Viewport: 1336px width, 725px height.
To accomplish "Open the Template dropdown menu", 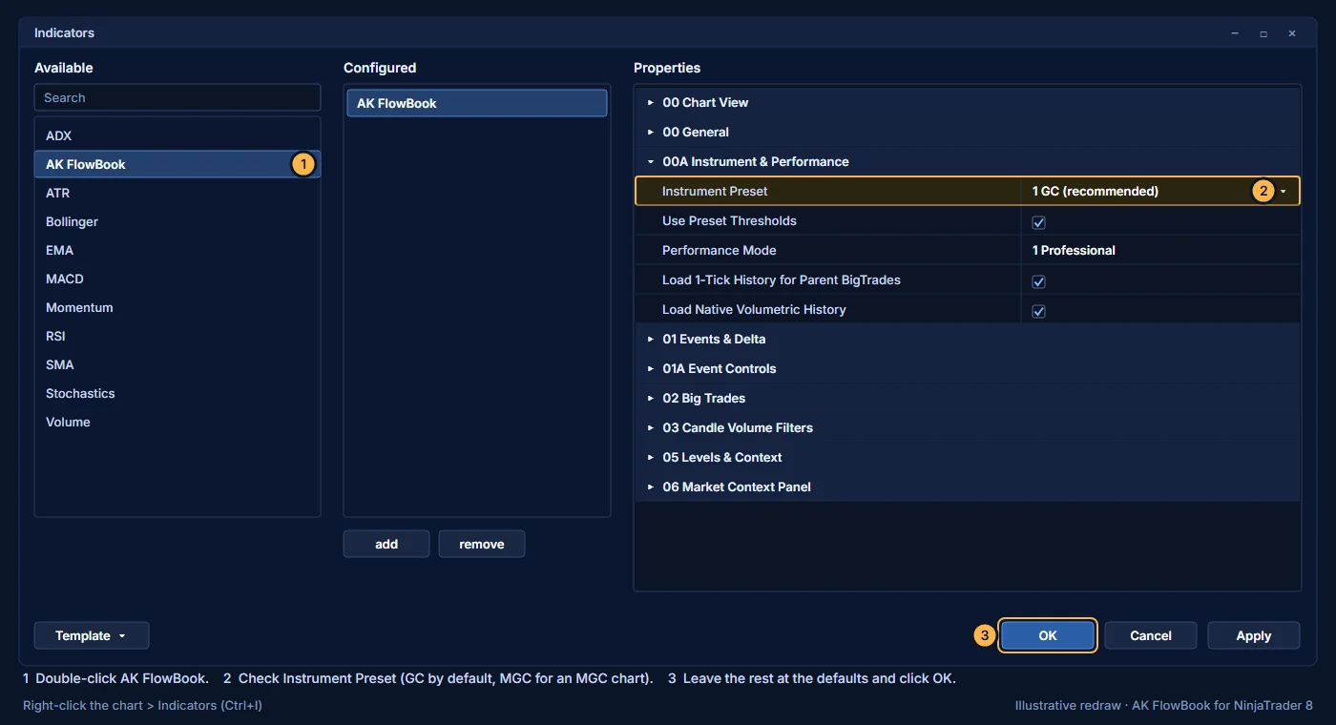I will [x=92, y=635].
